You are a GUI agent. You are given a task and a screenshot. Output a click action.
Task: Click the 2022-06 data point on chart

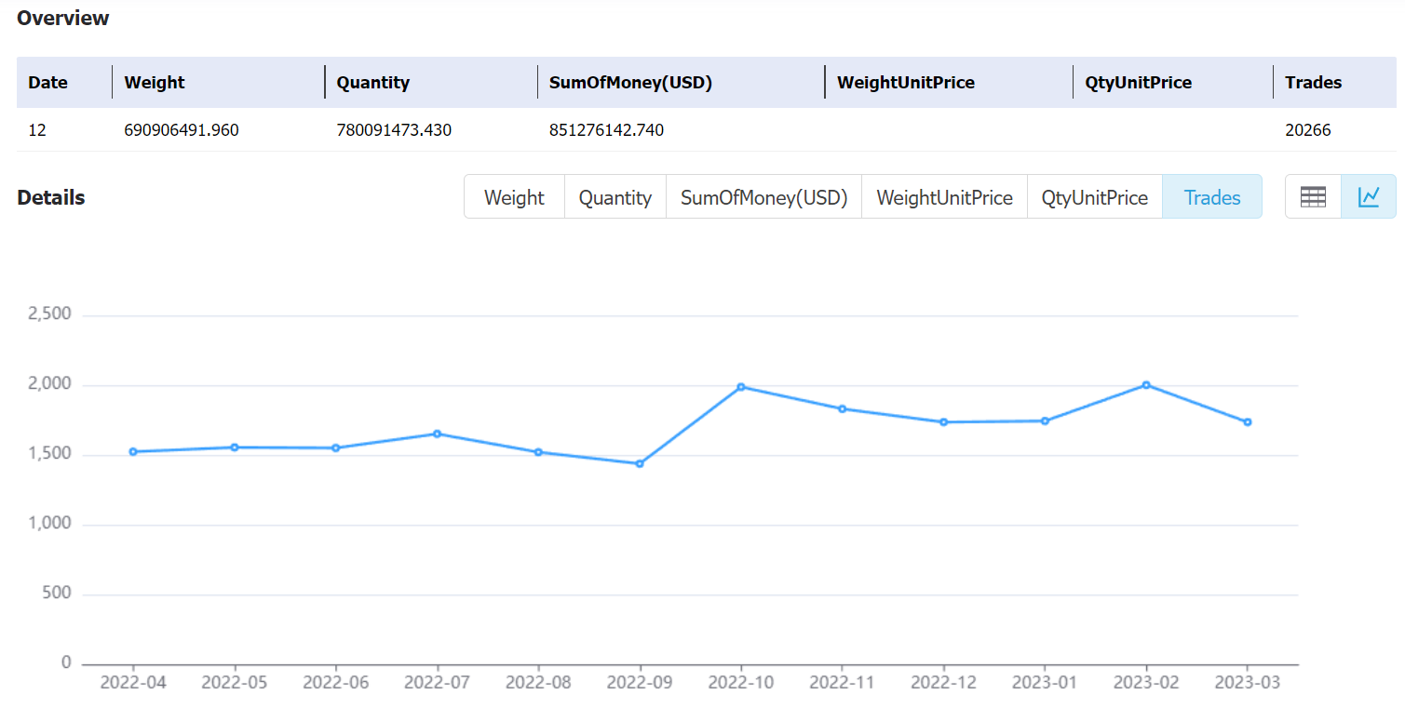point(336,448)
